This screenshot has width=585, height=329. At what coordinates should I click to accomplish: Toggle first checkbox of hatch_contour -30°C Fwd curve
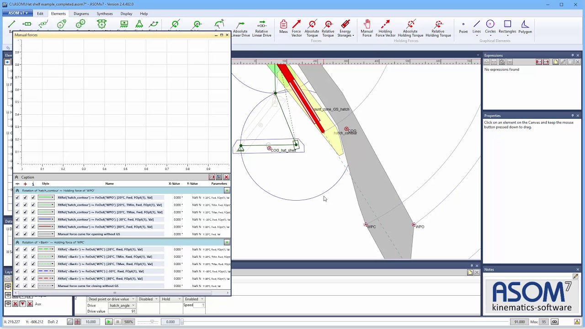click(x=17, y=219)
